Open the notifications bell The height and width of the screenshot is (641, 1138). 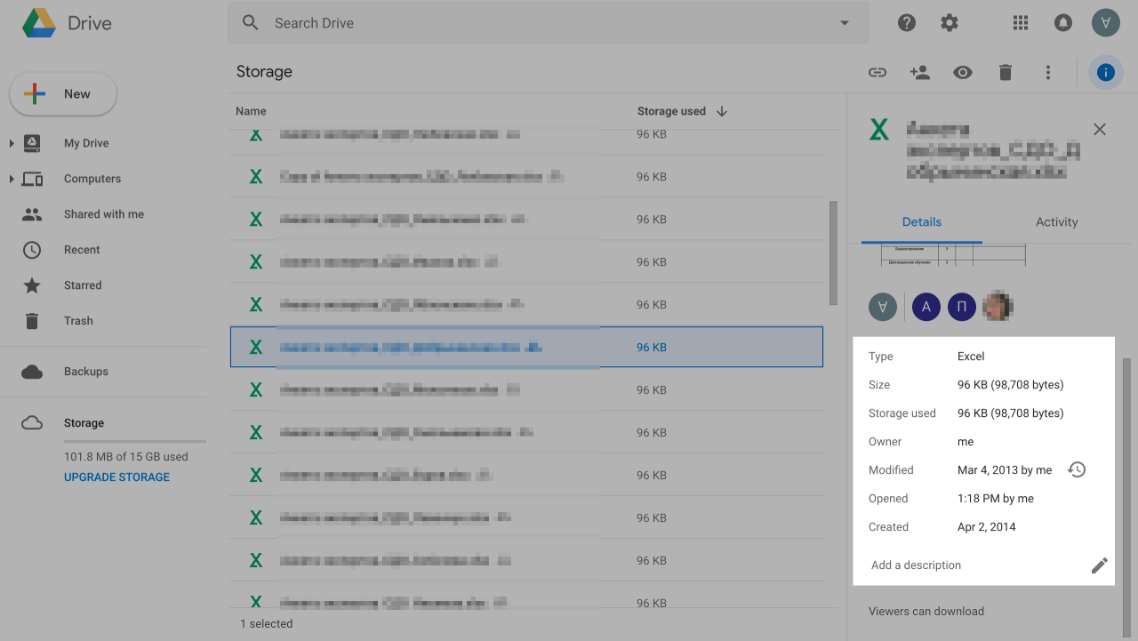click(x=1062, y=23)
